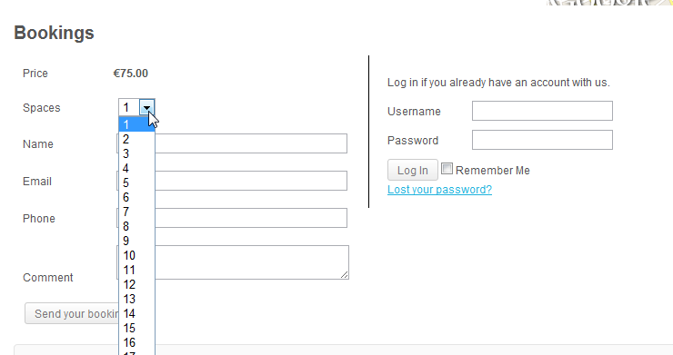Open the Lost your password link
The height and width of the screenshot is (355, 673).
click(x=439, y=190)
